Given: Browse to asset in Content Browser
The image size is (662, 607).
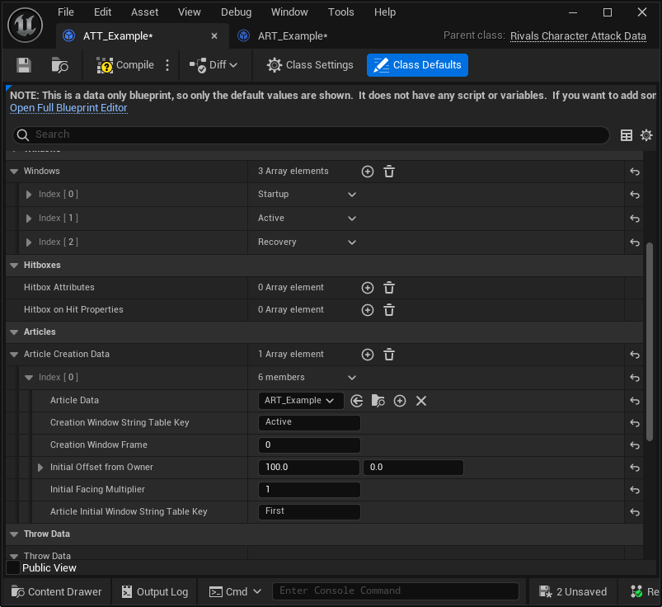Looking at the screenshot, I should pos(59,65).
